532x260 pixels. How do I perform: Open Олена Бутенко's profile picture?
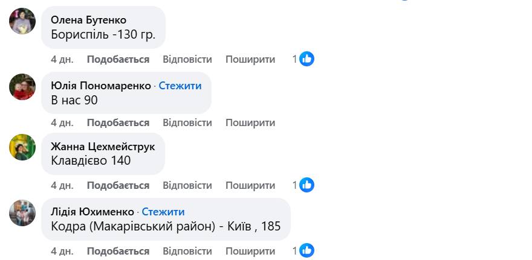pyautogui.click(x=22, y=22)
